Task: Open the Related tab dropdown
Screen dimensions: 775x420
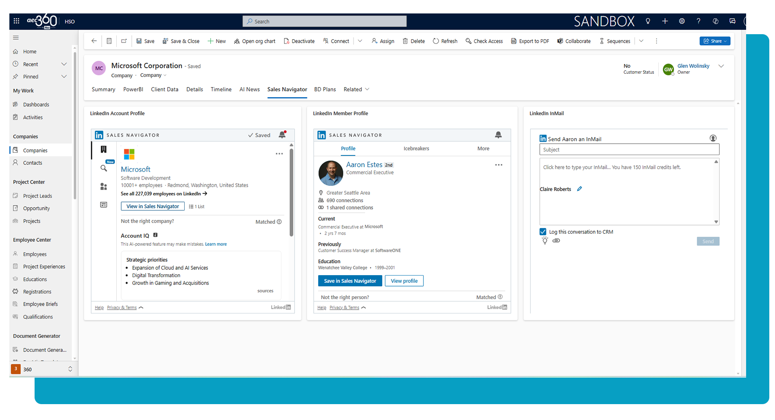Action: pyautogui.click(x=356, y=89)
